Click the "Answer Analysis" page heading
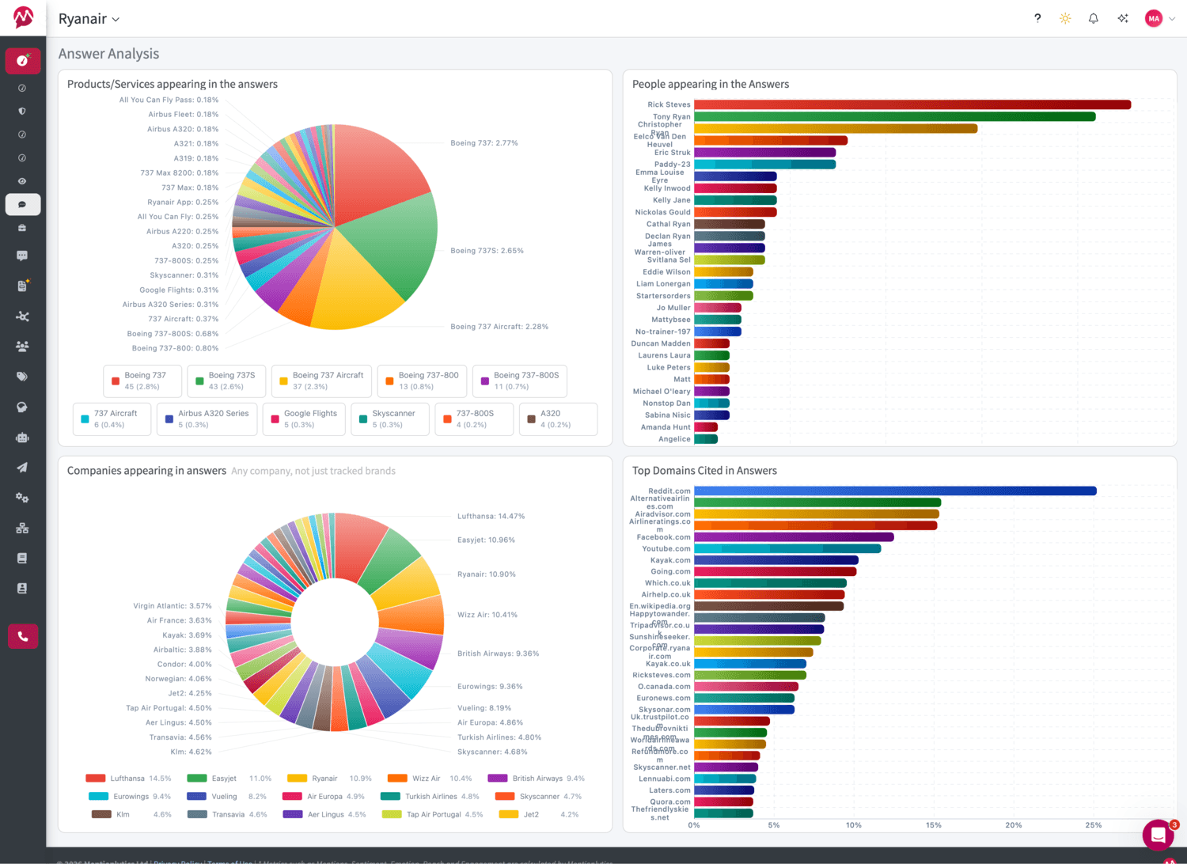 [108, 54]
